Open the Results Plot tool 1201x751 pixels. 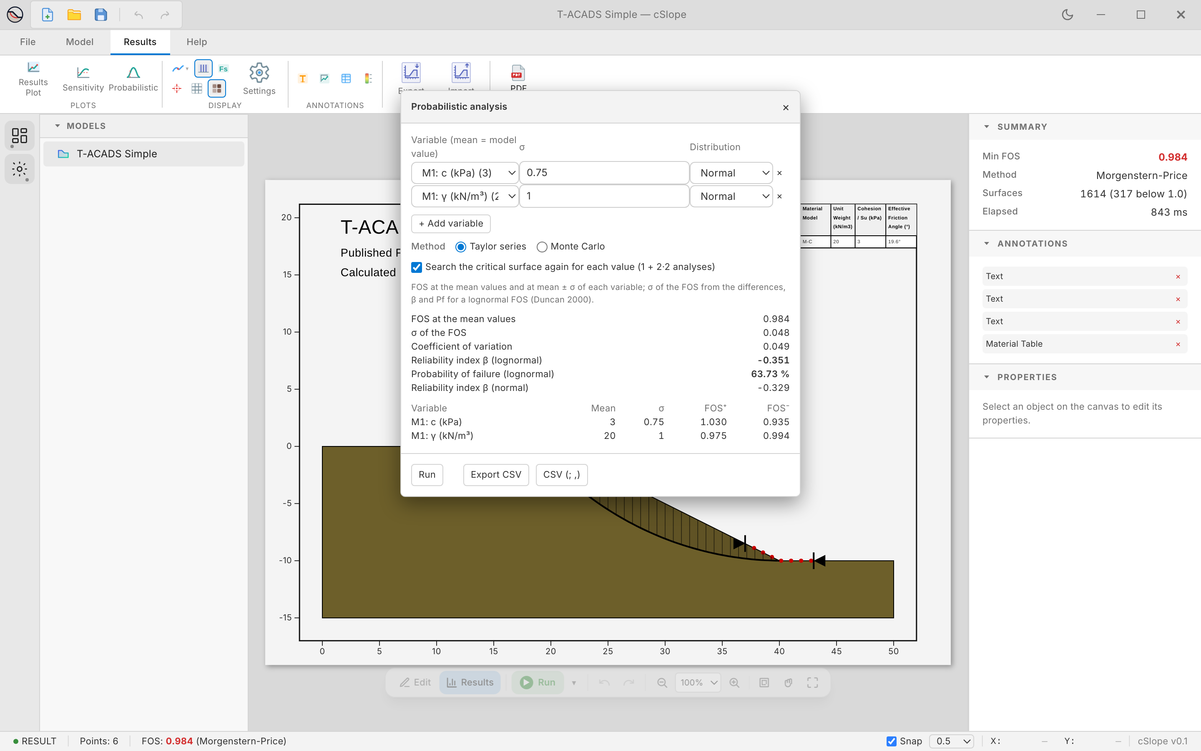[33, 78]
